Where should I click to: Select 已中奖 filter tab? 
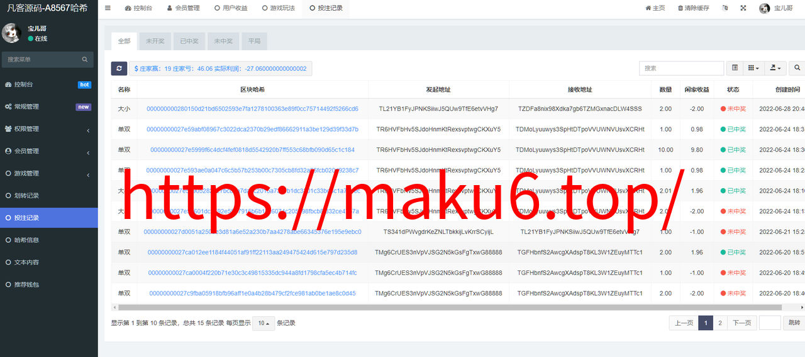click(x=189, y=41)
